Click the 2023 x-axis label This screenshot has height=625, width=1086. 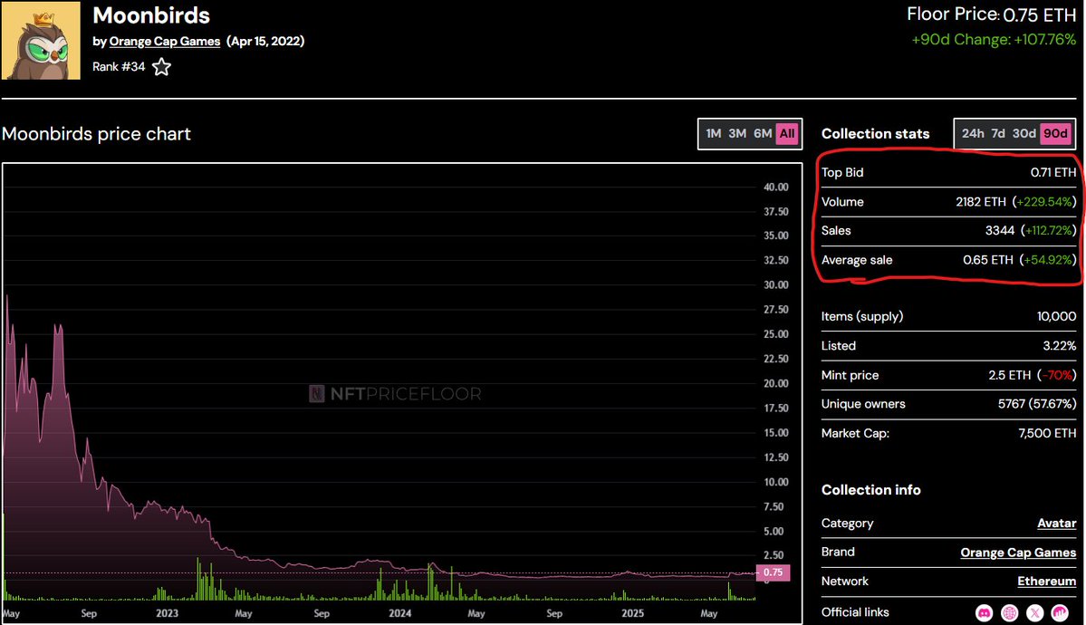[x=167, y=613]
